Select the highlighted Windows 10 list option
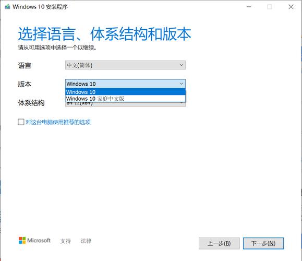Viewport: 302px width, 261px height. point(125,92)
